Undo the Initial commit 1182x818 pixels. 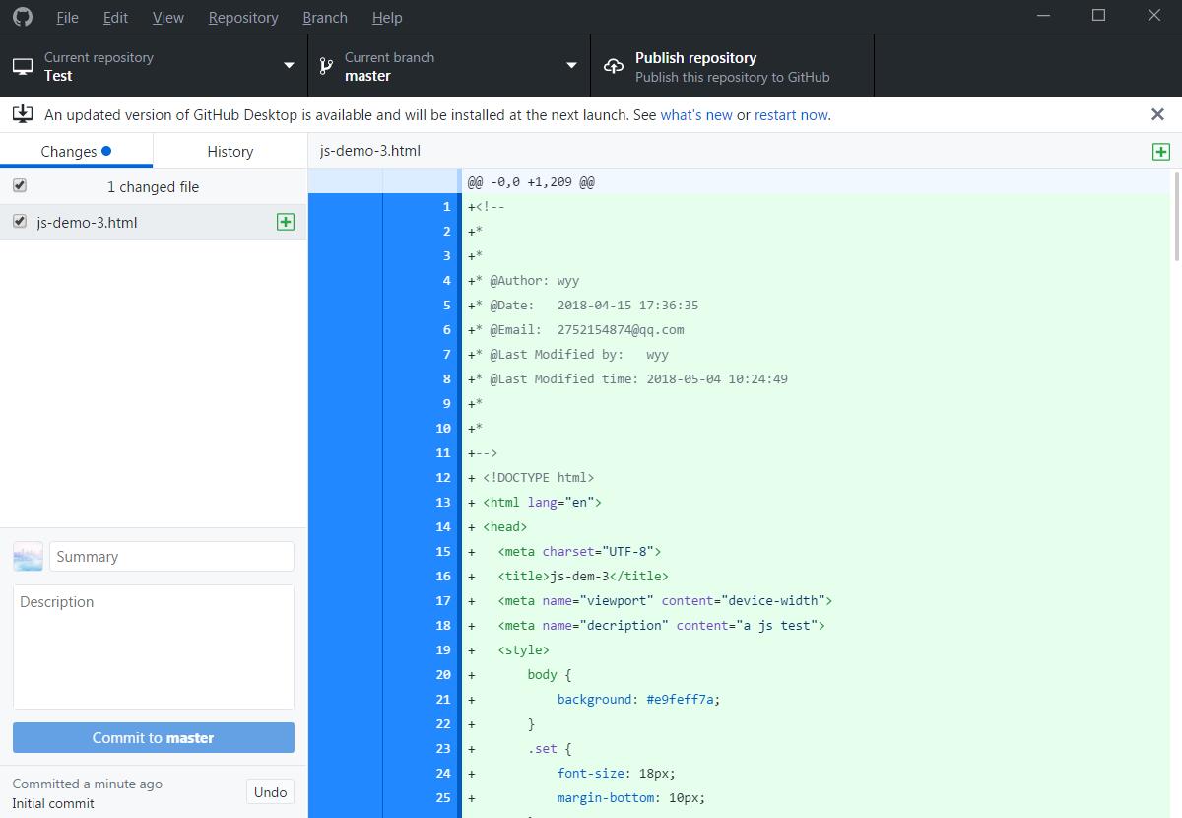(x=270, y=792)
